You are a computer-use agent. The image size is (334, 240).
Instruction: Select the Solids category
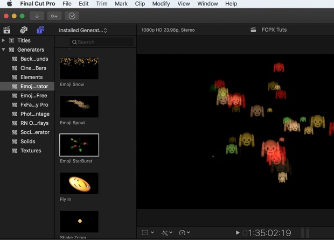pyautogui.click(x=27, y=142)
